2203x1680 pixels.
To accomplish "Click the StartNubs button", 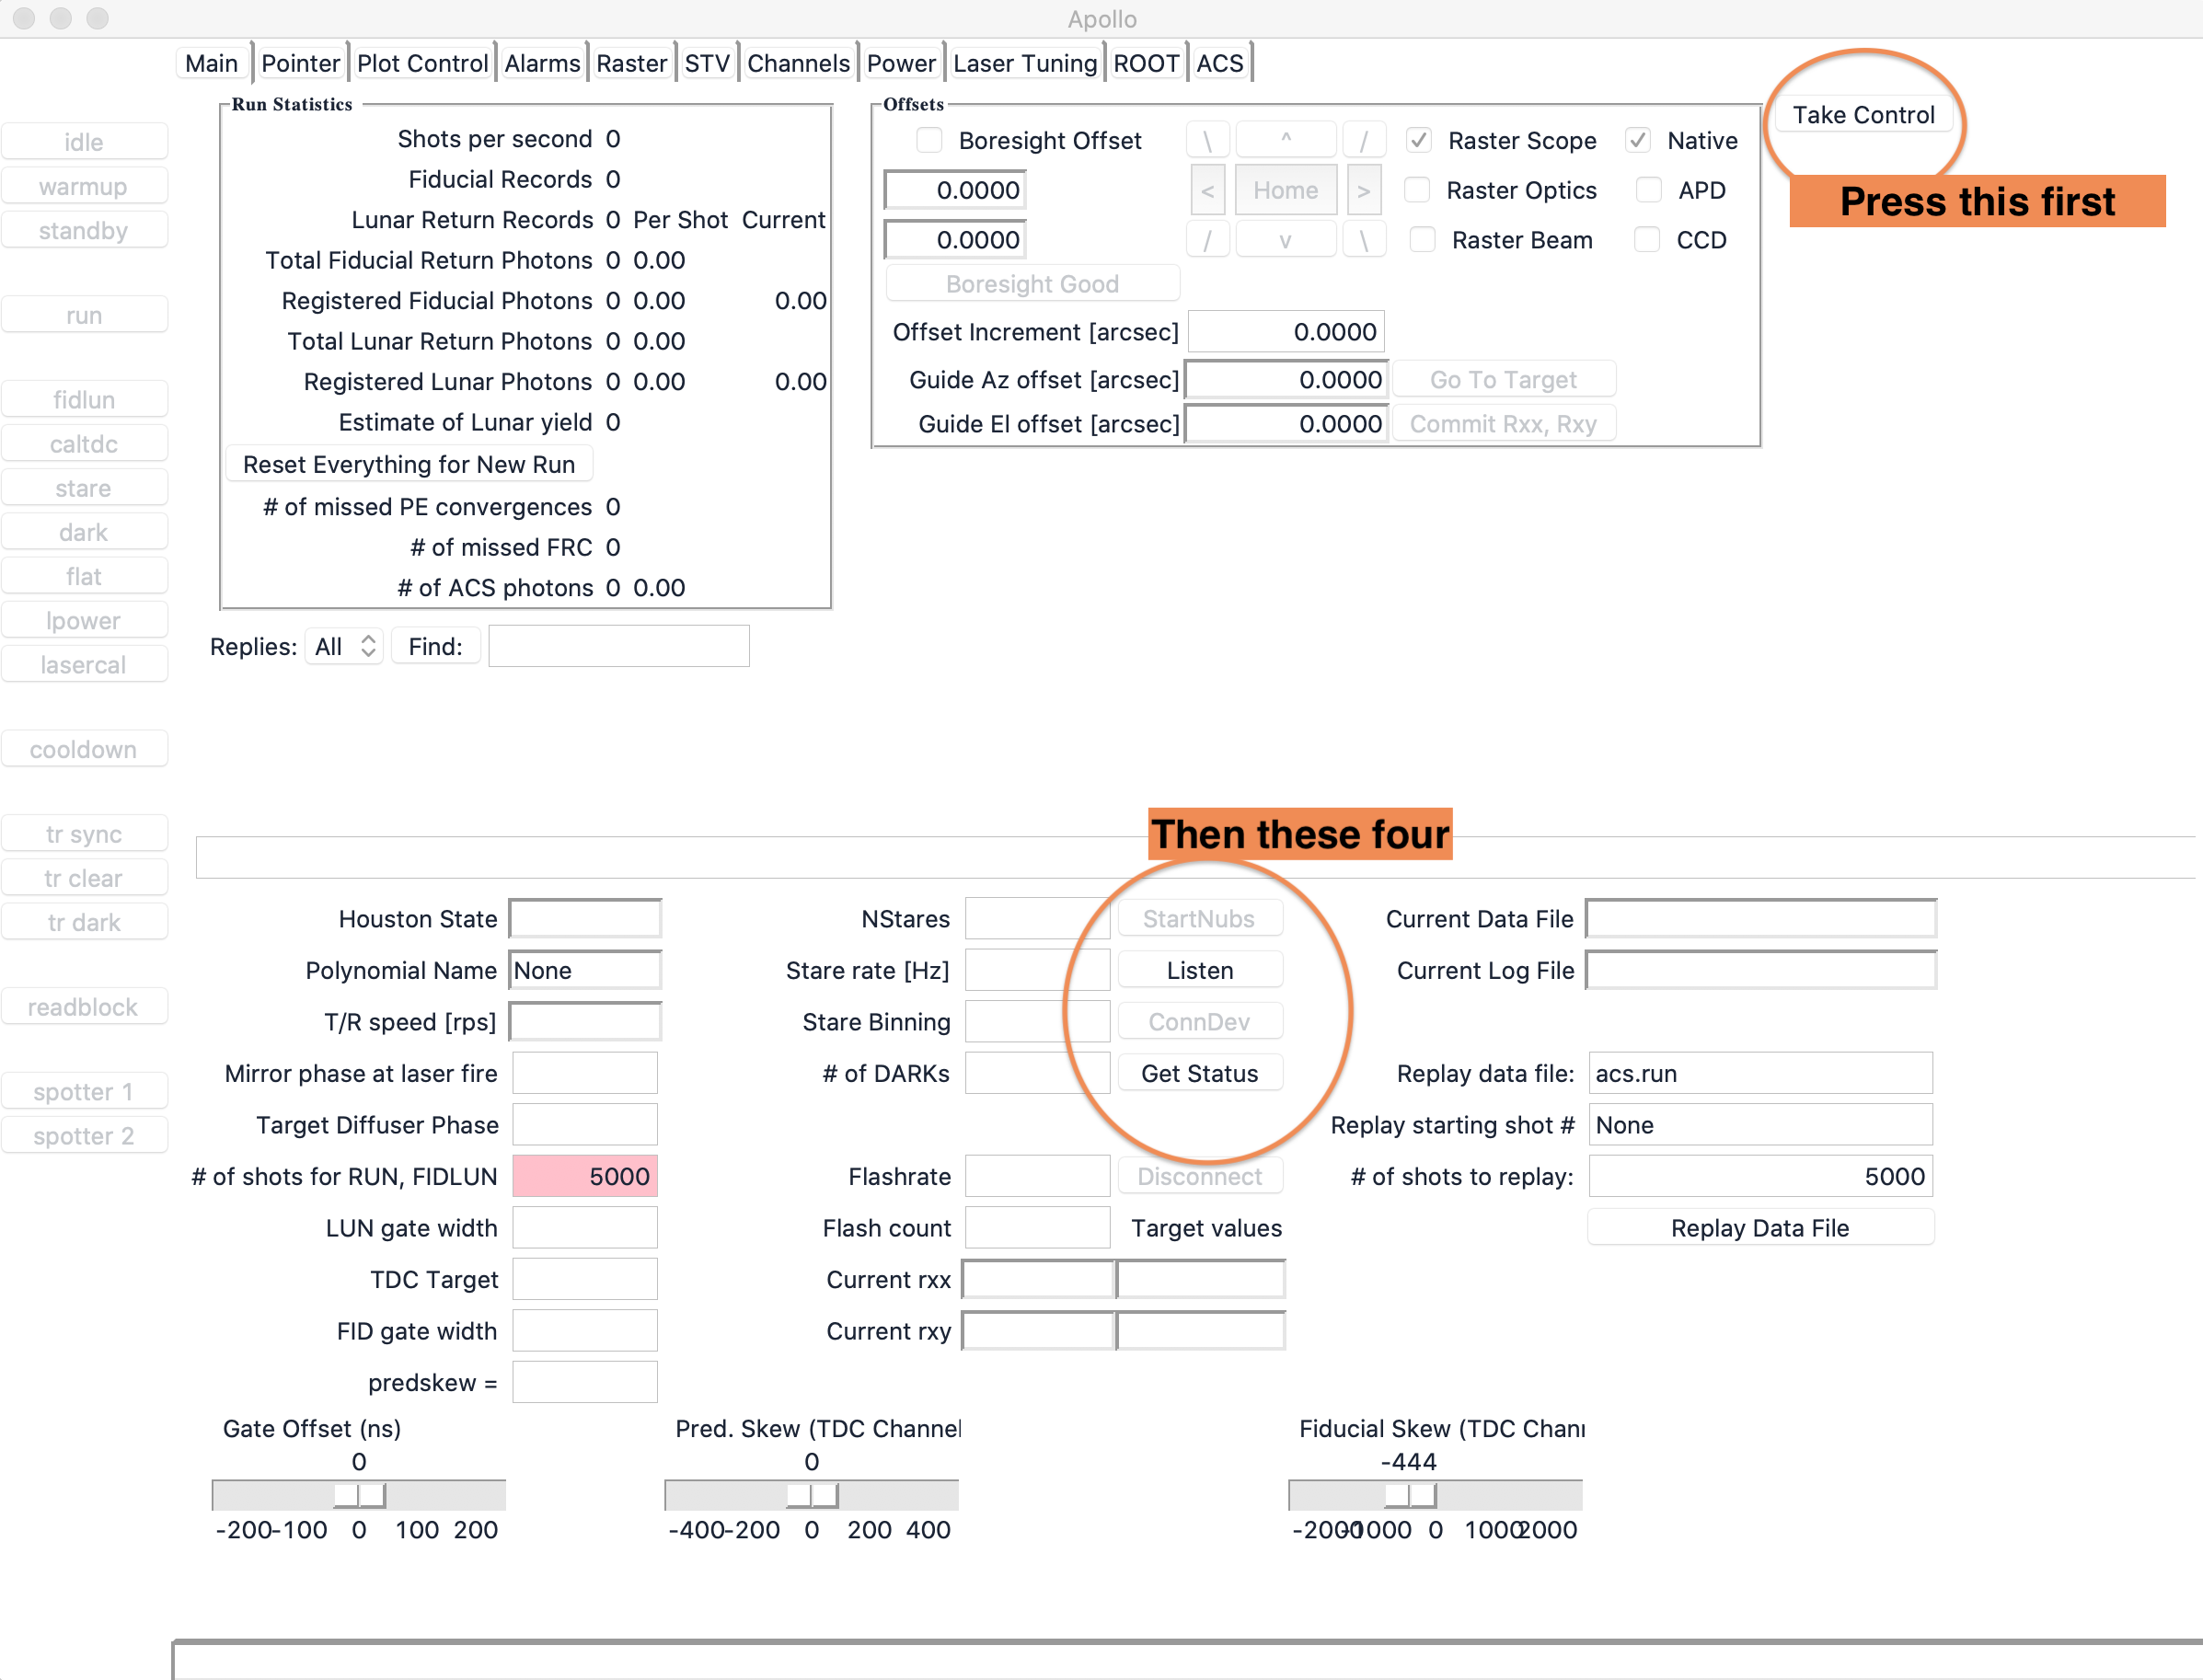I will (x=1199, y=918).
